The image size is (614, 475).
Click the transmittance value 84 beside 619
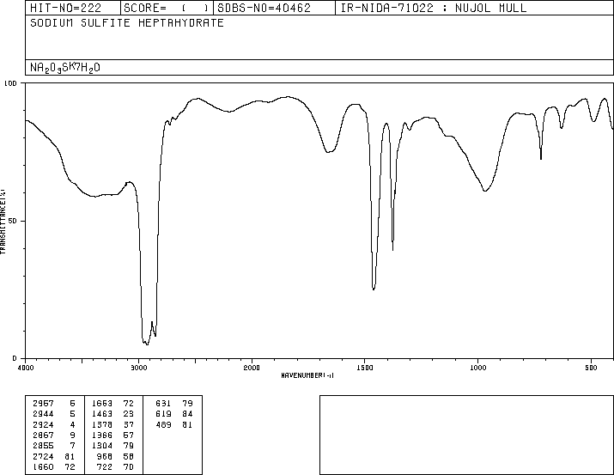187,414
